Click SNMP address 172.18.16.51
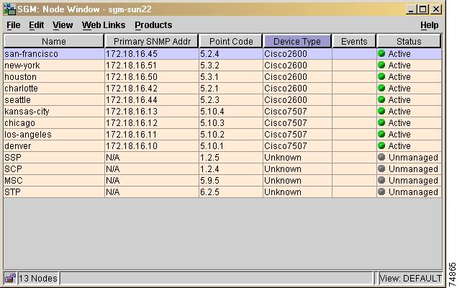The width and height of the screenshot is (457, 288). [x=131, y=66]
